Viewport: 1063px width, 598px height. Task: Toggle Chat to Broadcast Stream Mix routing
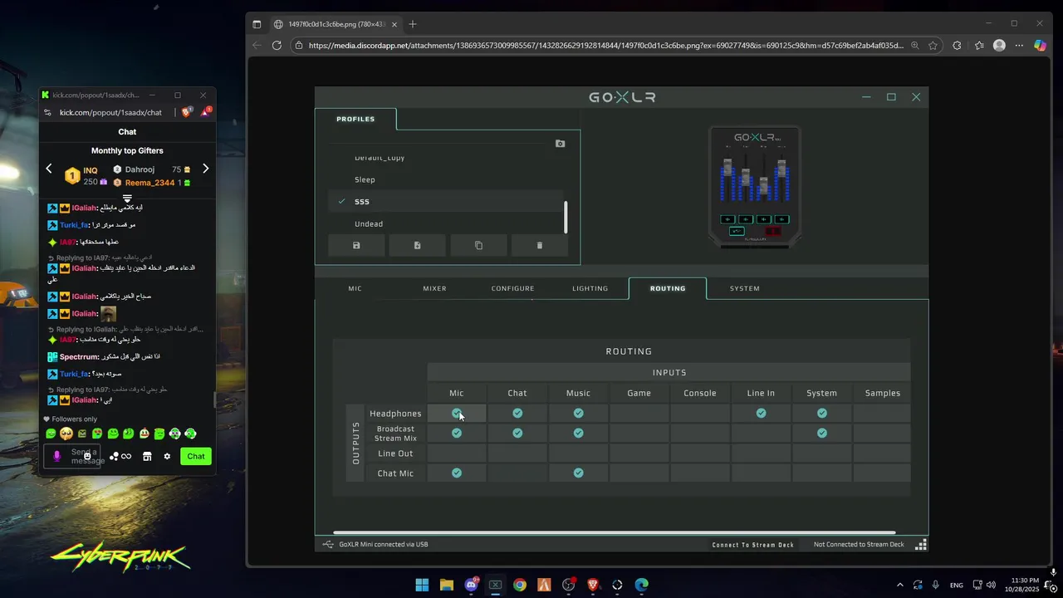pos(517,433)
